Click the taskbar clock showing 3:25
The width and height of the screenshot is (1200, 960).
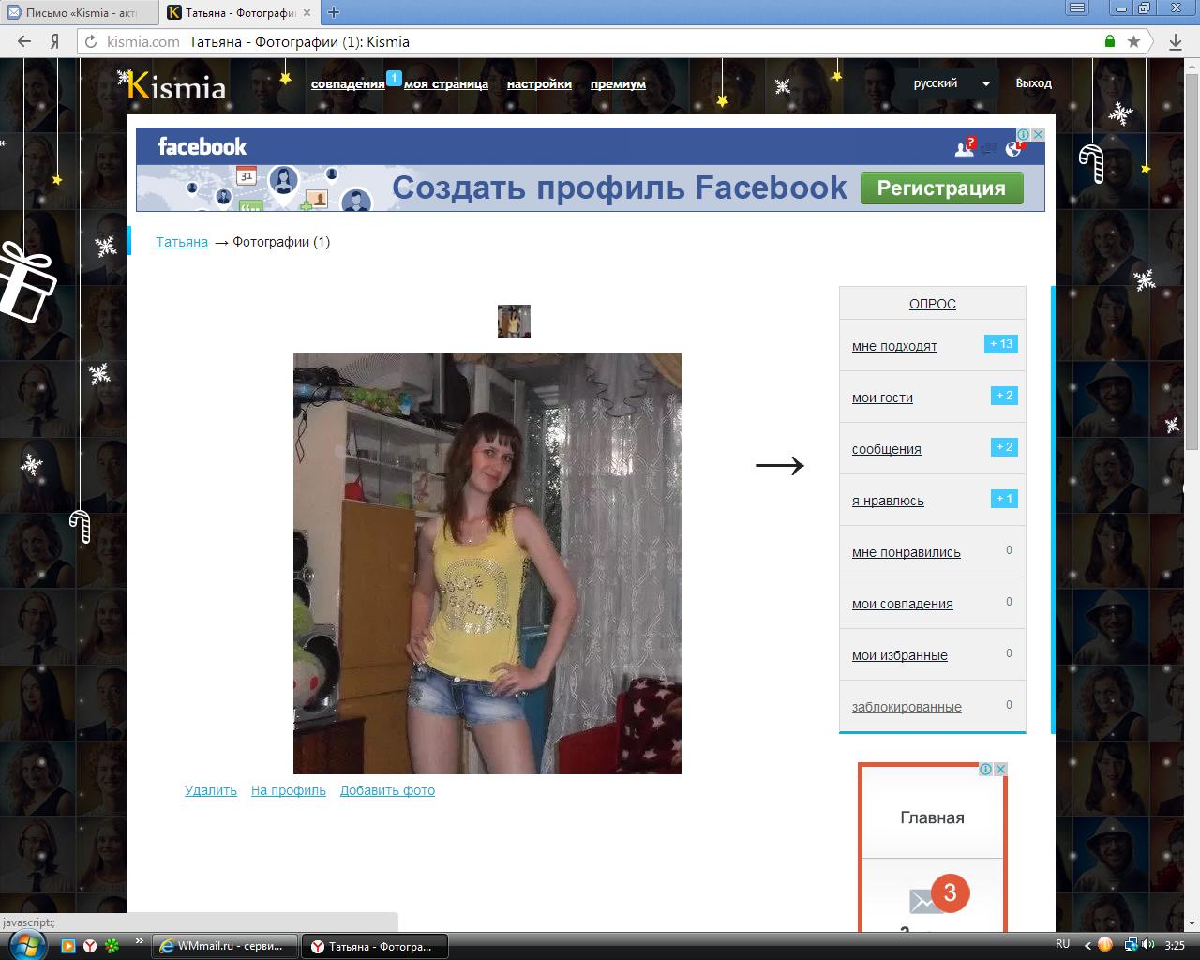coord(1175,945)
